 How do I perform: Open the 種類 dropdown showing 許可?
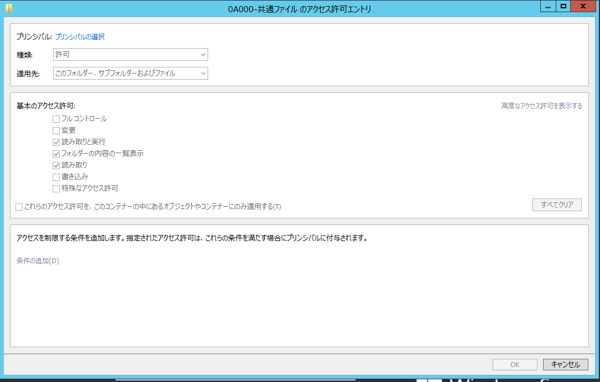pos(130,55)
